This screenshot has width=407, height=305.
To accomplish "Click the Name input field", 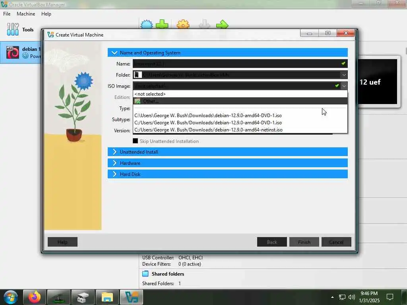I will (x=240, y=64).
